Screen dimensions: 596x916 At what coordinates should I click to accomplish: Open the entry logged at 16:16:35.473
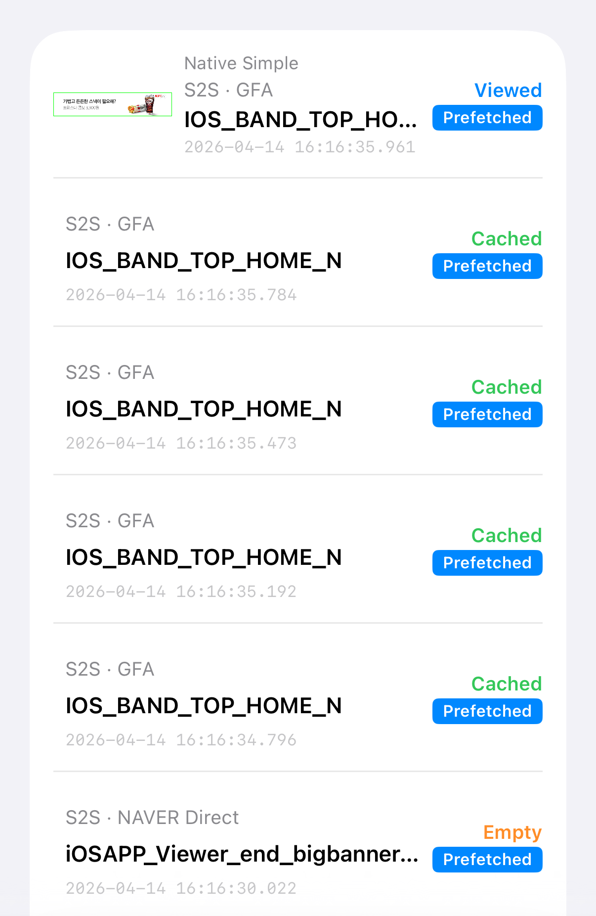click(x=204, y=409)
